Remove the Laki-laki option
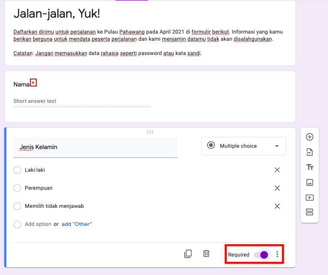 [x=277, y=170]
